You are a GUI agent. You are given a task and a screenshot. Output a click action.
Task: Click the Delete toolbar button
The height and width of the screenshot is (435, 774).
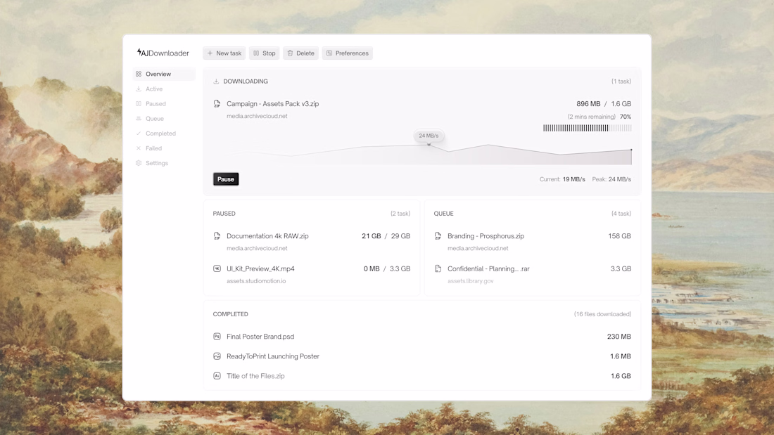[300, 53]
